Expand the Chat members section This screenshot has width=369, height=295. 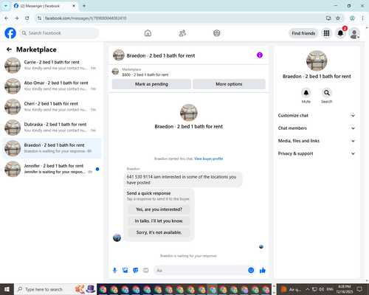click(x=317, y=128)
